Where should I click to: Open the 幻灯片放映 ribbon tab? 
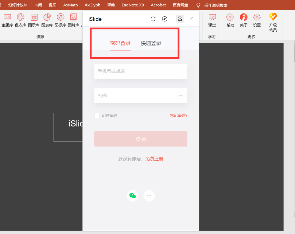tap(18, 5)
